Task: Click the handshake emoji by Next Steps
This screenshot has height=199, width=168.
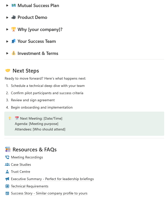Action: tap(8, 71)
